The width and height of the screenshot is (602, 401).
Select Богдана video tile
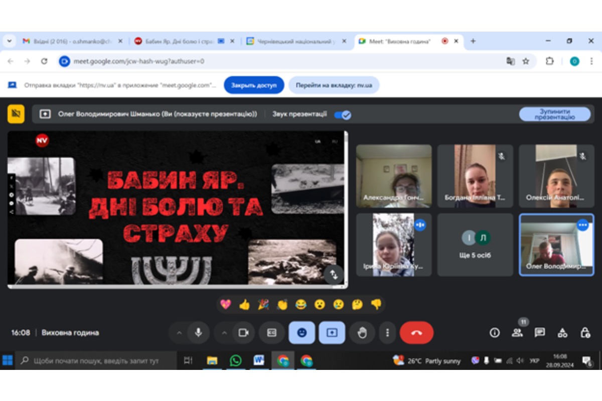pos(475,176)
